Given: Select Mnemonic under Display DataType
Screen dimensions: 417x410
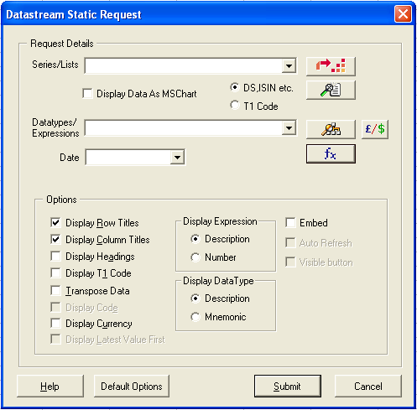Looking at the screenshot, I should pos(195,317).
